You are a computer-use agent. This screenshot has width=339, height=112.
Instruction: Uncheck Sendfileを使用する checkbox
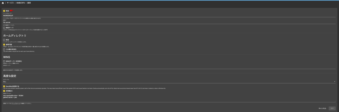[4, 86]
